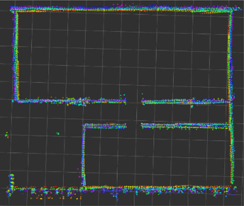The height and width of the screenshot is (206, 244).
Task: Click the short vertical point column at bottom-left
Action: (12, 181)
